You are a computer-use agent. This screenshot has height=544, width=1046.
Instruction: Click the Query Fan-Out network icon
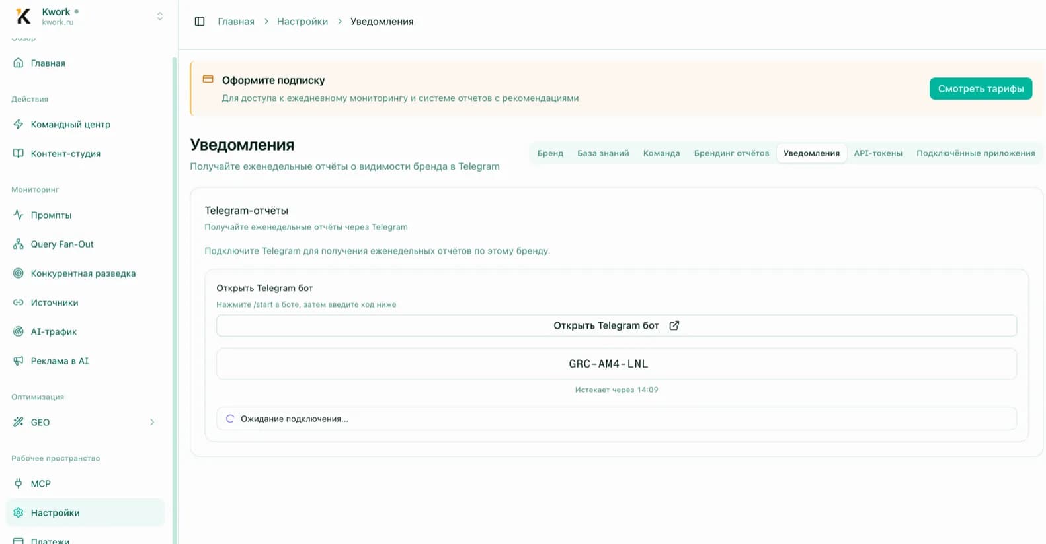(19, 244)
